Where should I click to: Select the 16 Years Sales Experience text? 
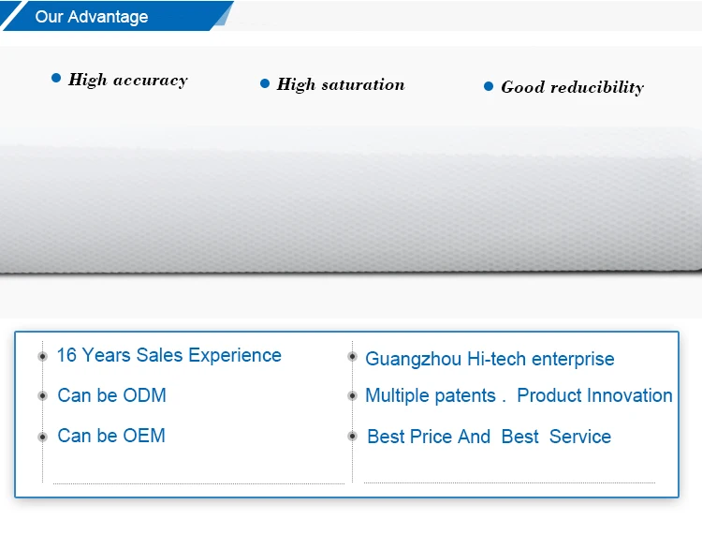[x=168, y=355]
